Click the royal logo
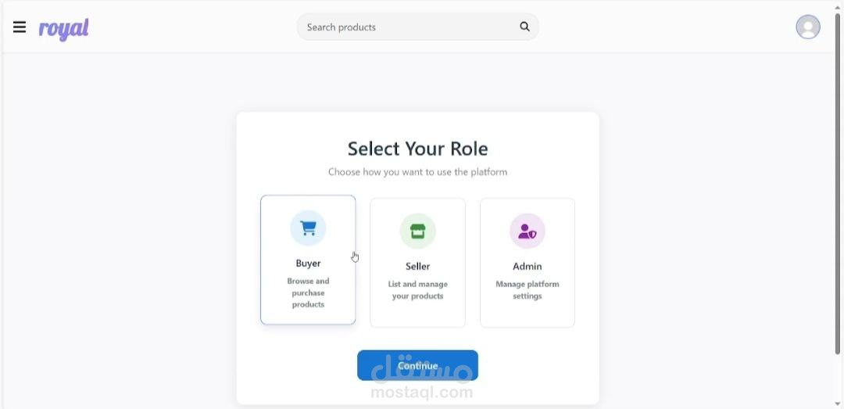844x409 pixels. click(x=64, y=29)
